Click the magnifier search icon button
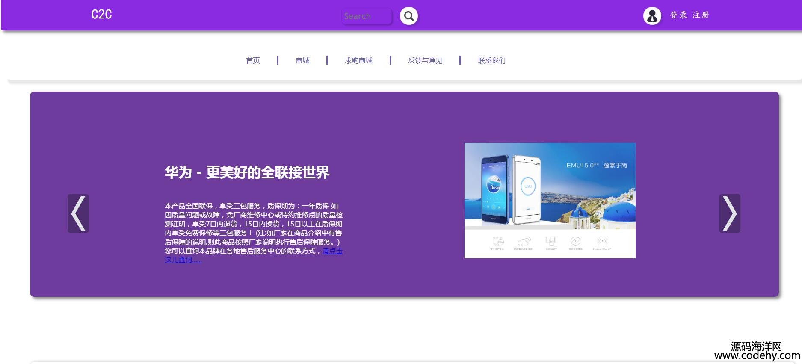Image resolution: width=802 pixels, height=364 pixels. point(409,16)
